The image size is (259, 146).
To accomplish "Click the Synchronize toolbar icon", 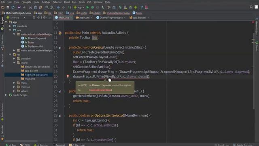I will 13,7.
